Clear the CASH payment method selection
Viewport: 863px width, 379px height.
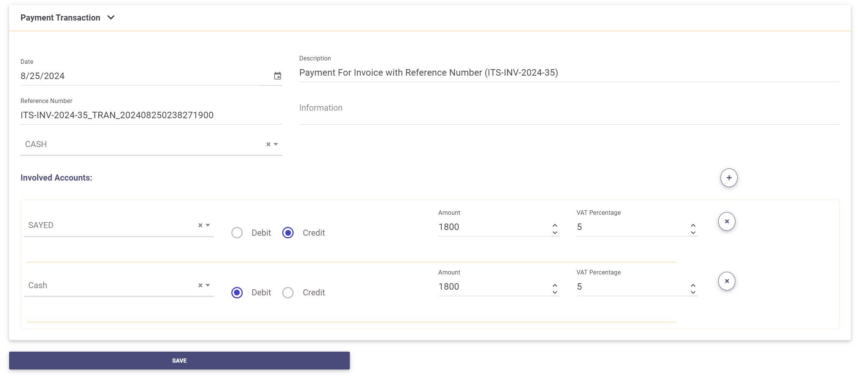point(268,144)
